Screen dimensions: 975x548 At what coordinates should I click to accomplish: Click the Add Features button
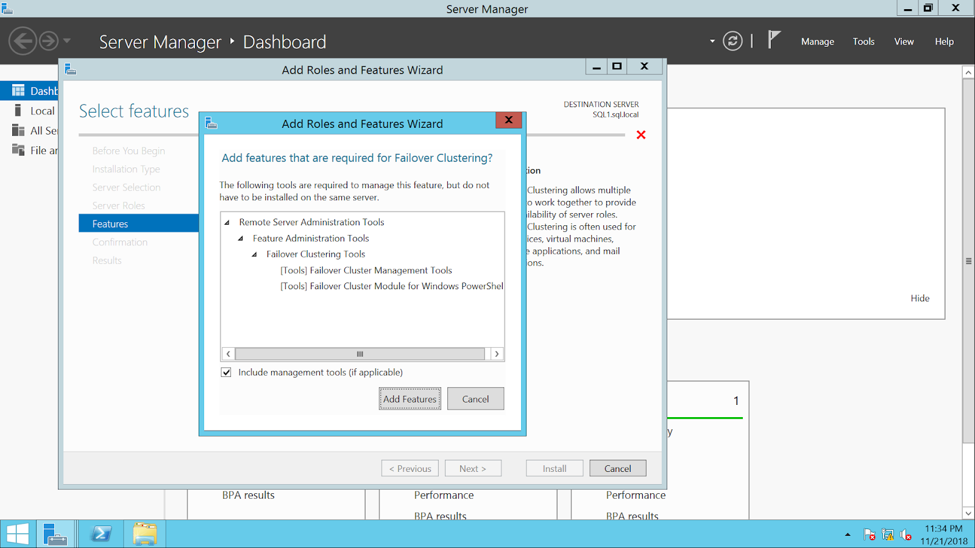pyautogui.click(x=409, y=398)
